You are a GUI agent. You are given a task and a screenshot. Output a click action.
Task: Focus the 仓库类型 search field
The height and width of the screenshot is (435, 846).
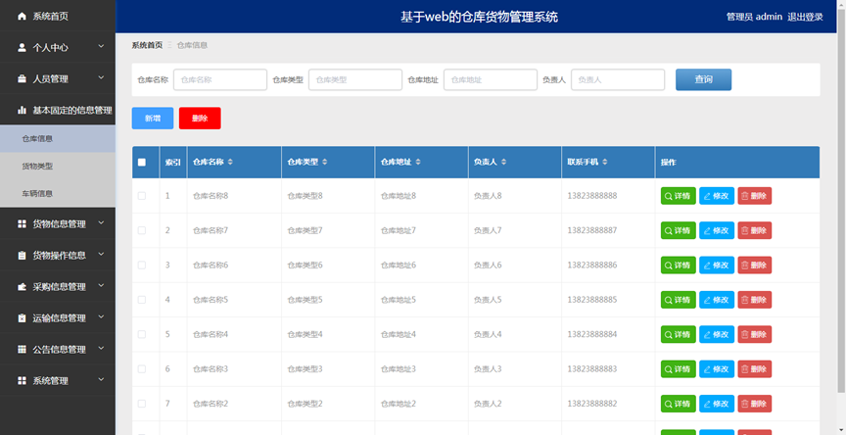click(355, 79)
